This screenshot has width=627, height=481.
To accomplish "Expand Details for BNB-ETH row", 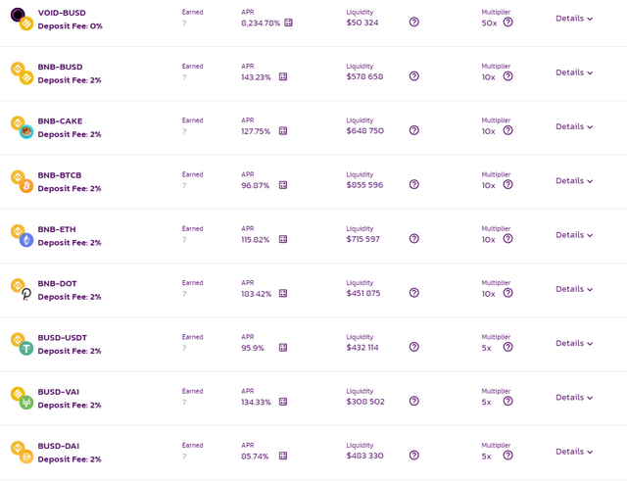I will (574, 235).
